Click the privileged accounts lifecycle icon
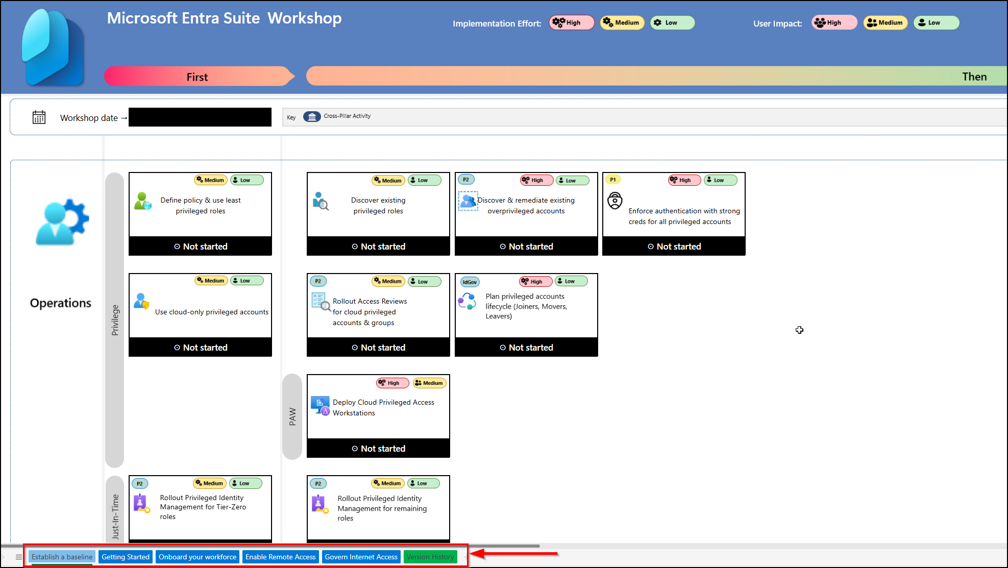The height and width of the screenshot is (568, 1008). 468,301
